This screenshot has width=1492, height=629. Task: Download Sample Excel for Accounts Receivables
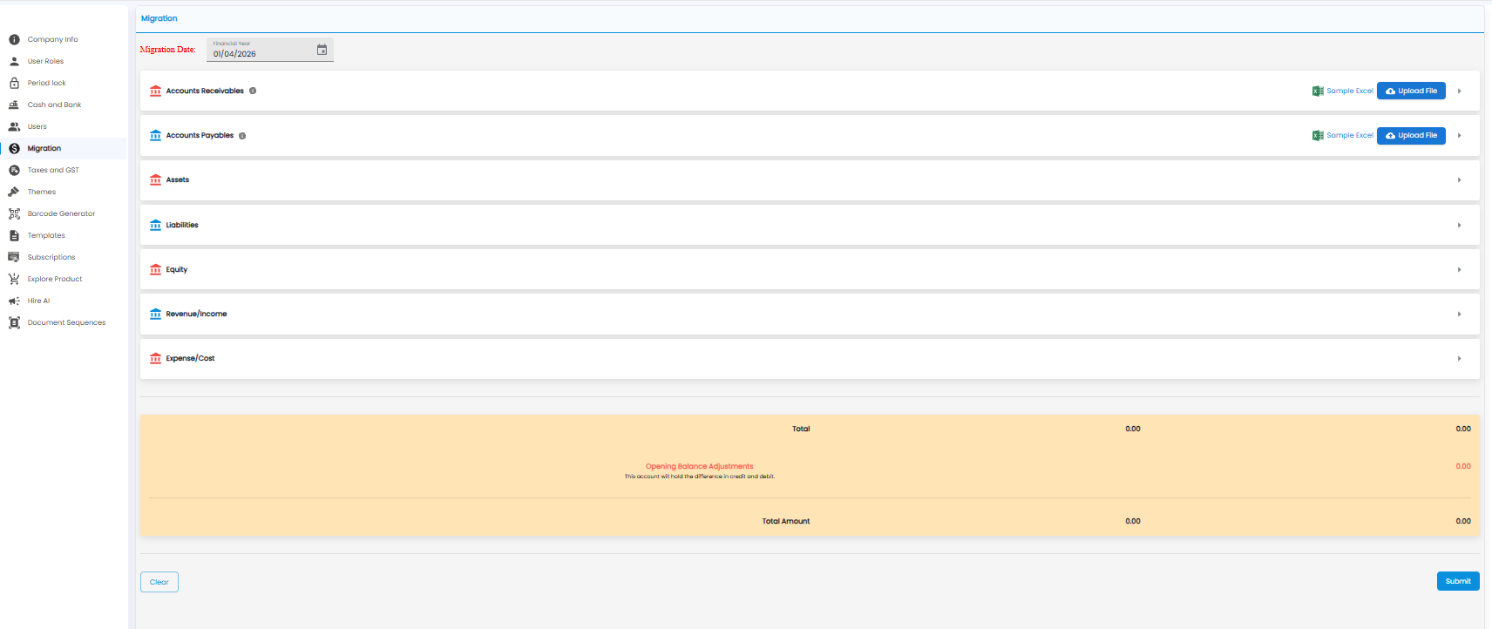[1343, 91]
